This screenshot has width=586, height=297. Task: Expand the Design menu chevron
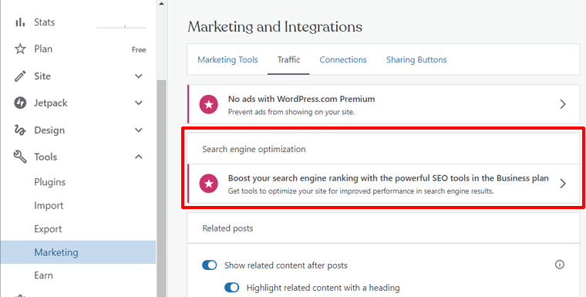coord(139,130)
